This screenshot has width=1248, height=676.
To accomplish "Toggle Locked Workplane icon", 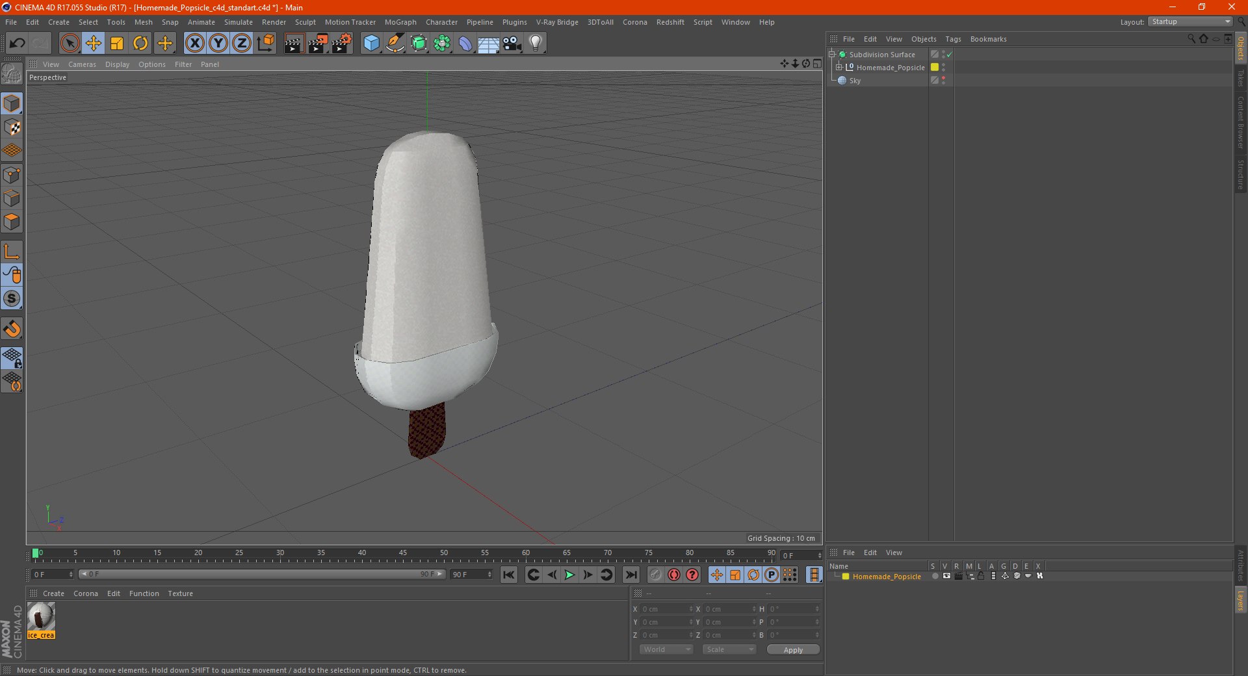I will 12,357.
